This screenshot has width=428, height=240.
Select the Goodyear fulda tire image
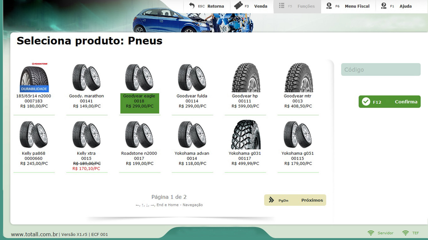(x=192, y=77)
